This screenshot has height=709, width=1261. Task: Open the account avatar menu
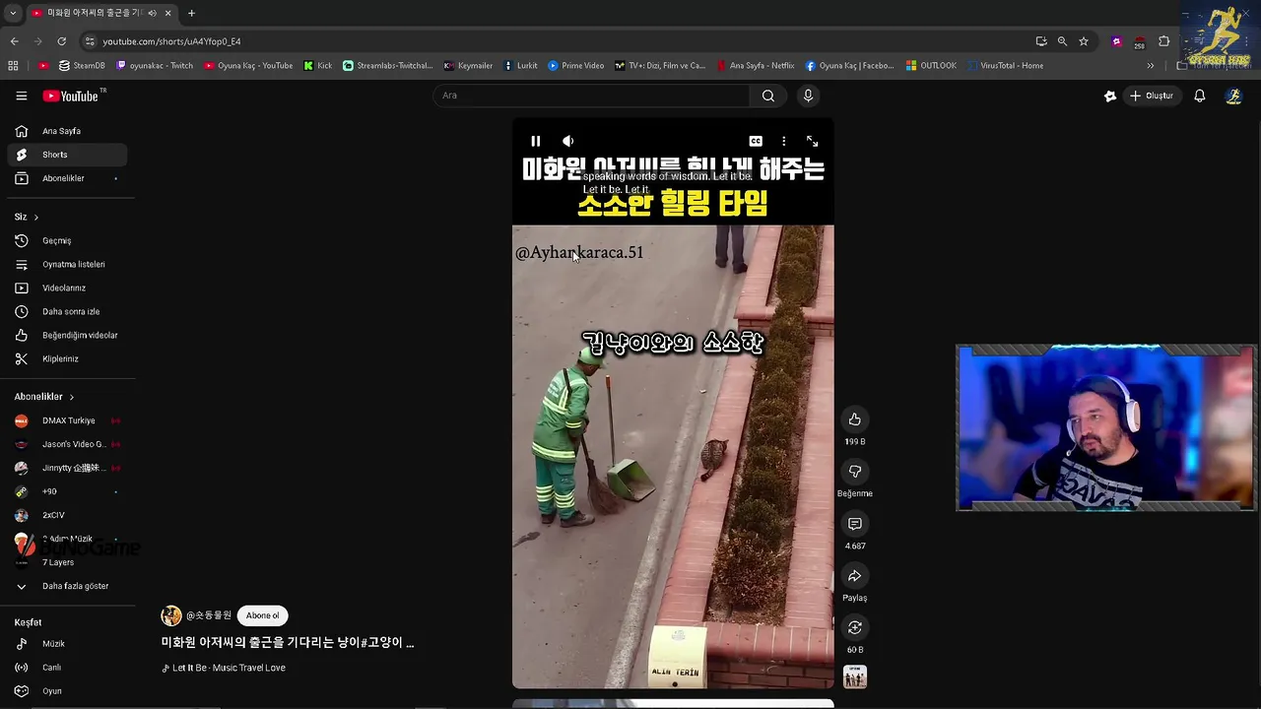[x=1233, y=96]
